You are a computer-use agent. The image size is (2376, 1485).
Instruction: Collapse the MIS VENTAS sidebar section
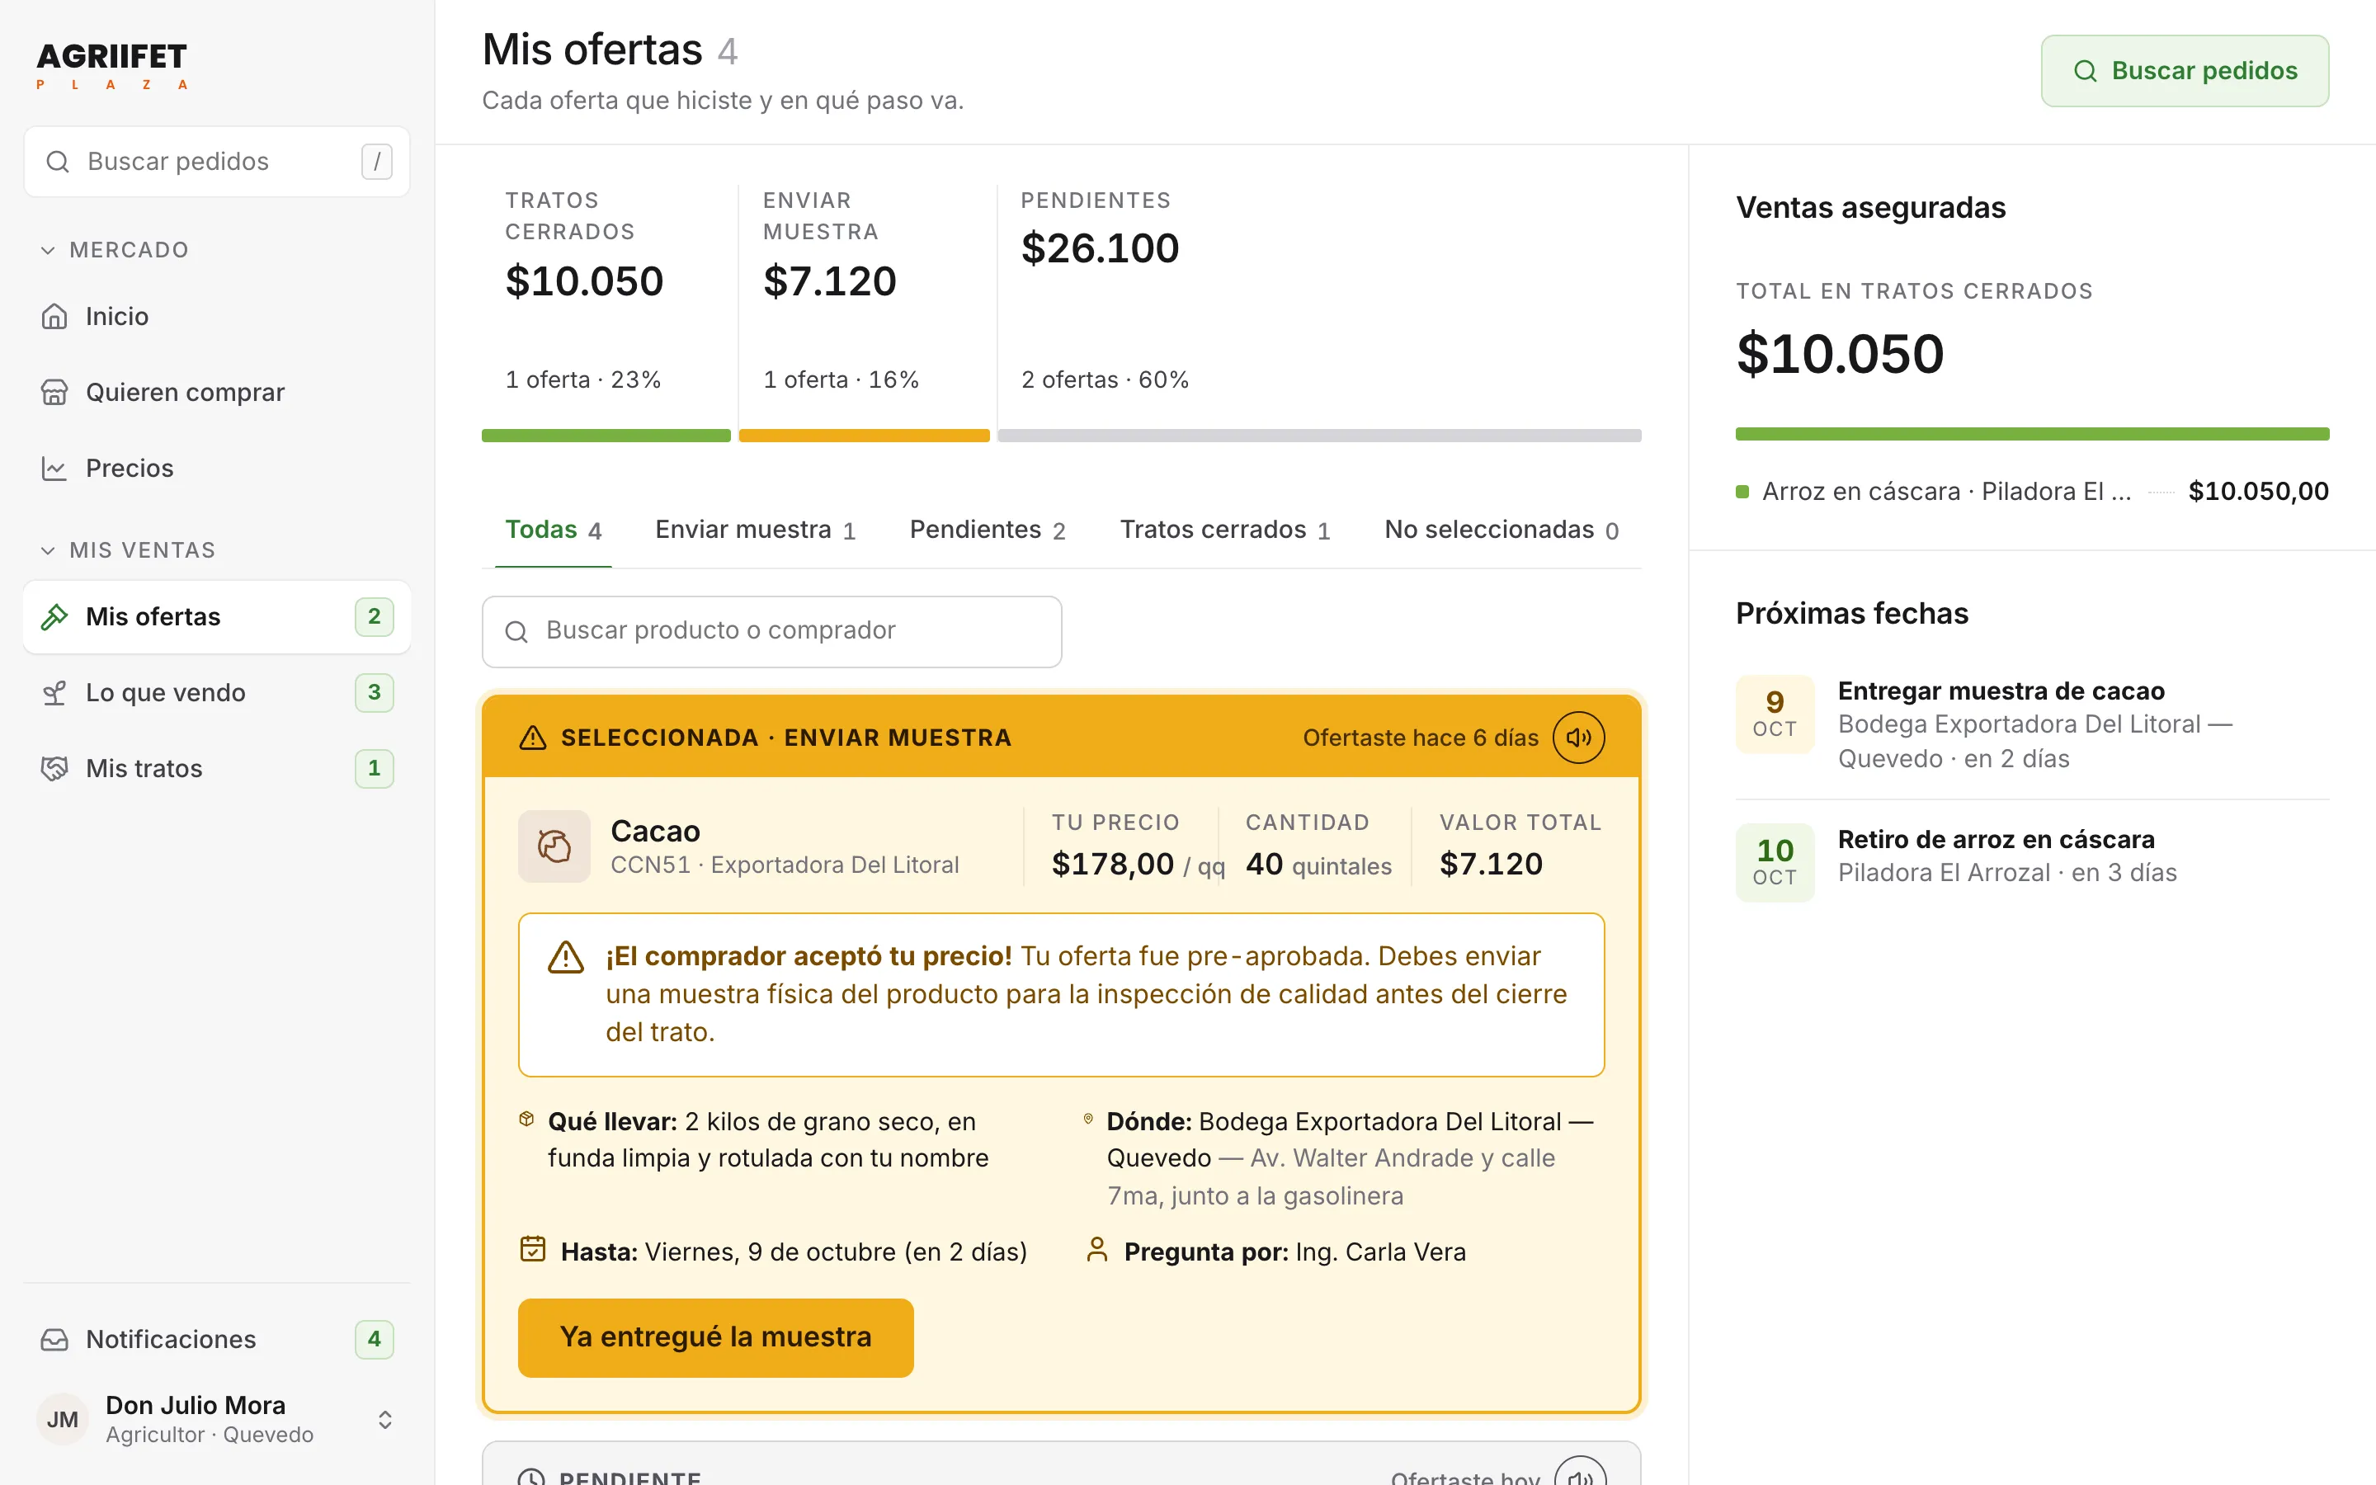pyautogui.click(x=127, y=550)
